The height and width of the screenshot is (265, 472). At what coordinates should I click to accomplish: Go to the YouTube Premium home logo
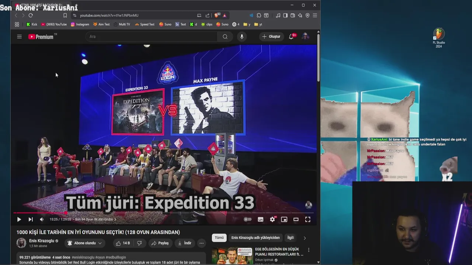click(x=41, y=37)
